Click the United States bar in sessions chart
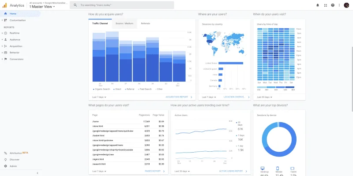Image resolution: width=353 pixels, height=176 pixels. click(231, 63)
